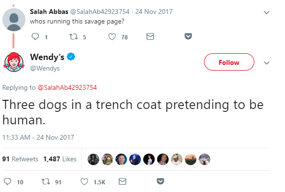
Task: Reply to Salah Abbas's tweet
Action: coord(35,36)
